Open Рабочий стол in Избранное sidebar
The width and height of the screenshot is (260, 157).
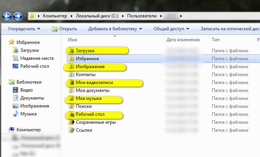tap(34, 66)
